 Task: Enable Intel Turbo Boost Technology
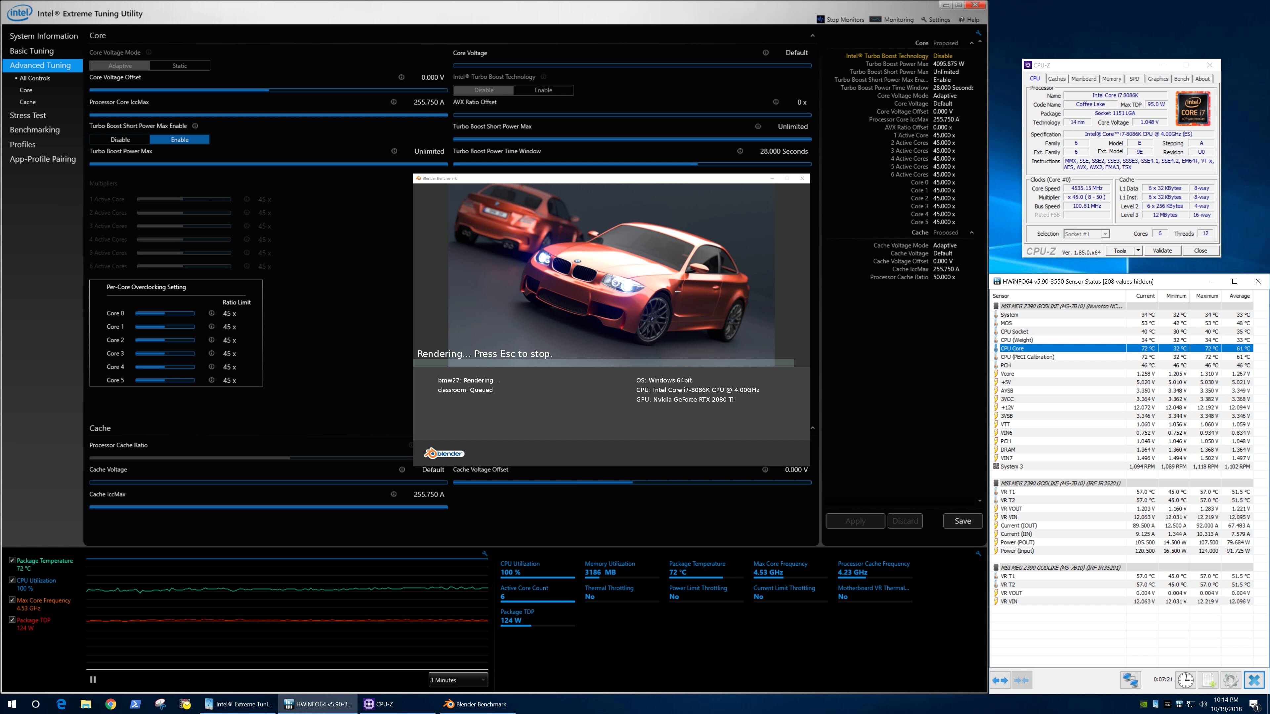(543, 90)
